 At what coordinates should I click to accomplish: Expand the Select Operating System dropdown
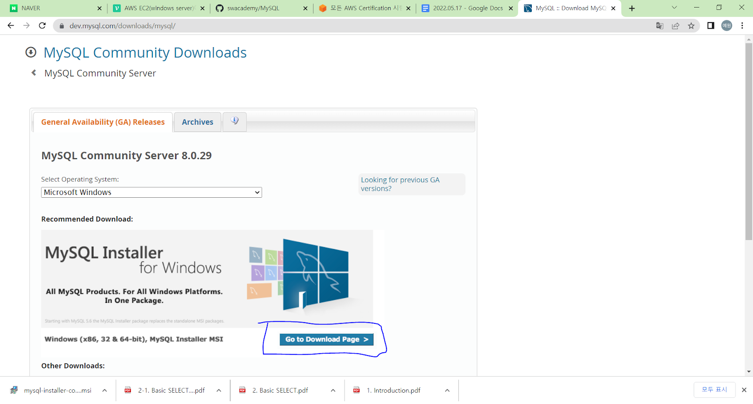pos(152,192)
